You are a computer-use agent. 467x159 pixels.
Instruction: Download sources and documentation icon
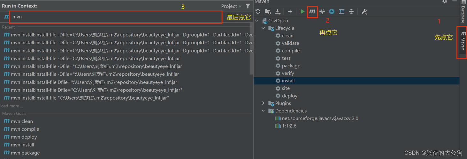pyautogui.click(x=278, y=12)
